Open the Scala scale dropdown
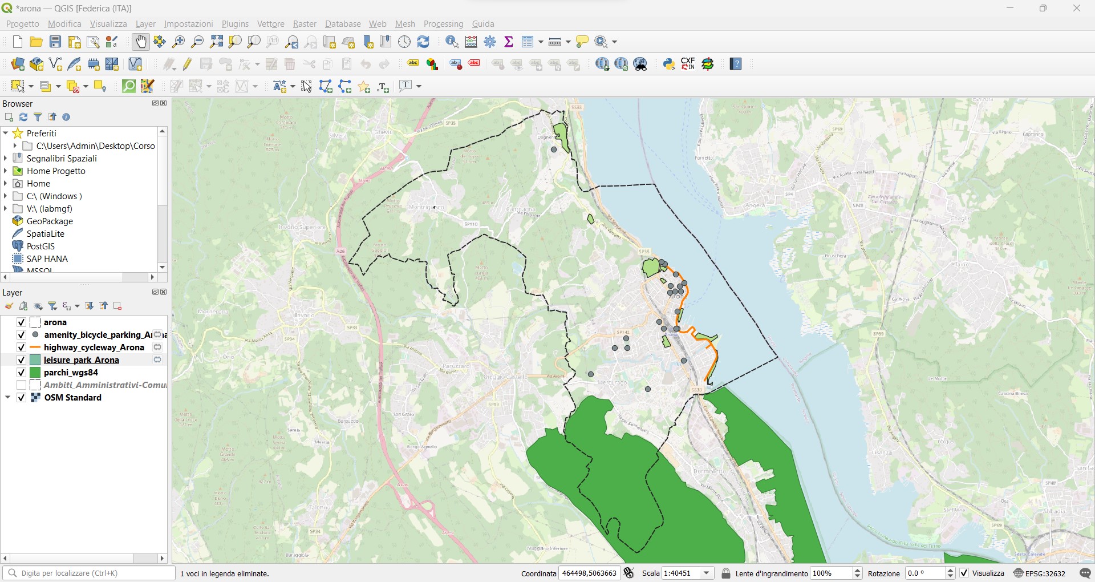 pos(707,573)
